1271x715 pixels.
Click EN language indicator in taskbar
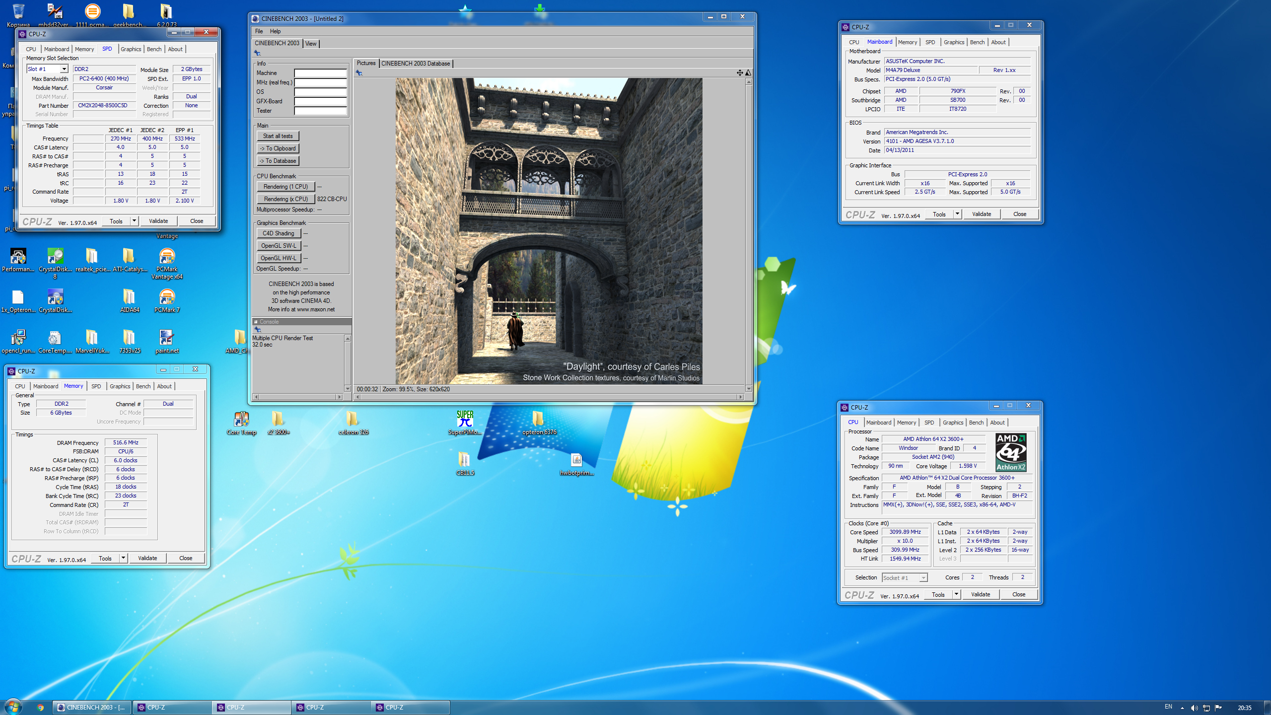pyautogui.click(x=1168, y=707)
